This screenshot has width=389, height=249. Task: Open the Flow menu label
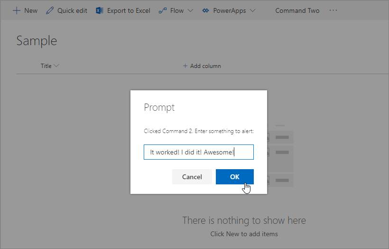point(177,10)
